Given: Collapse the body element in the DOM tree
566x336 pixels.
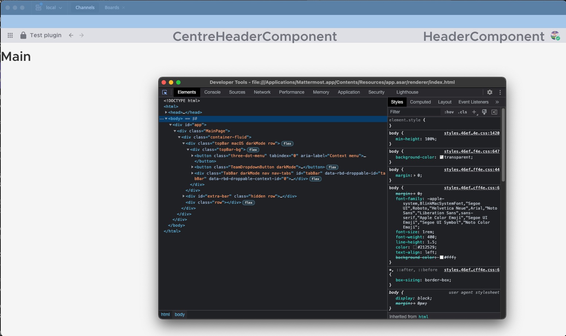Looking at the screenshot, I should click(167, 118).
